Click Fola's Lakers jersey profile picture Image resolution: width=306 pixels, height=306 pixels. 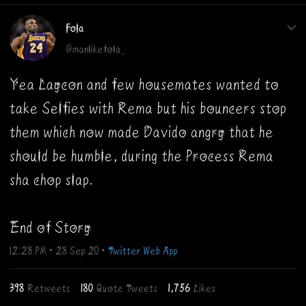pos(32,38)
